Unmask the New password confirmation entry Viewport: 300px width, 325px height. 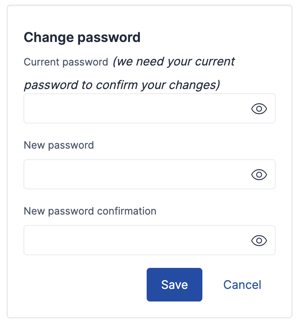click(x=259, y=241)
